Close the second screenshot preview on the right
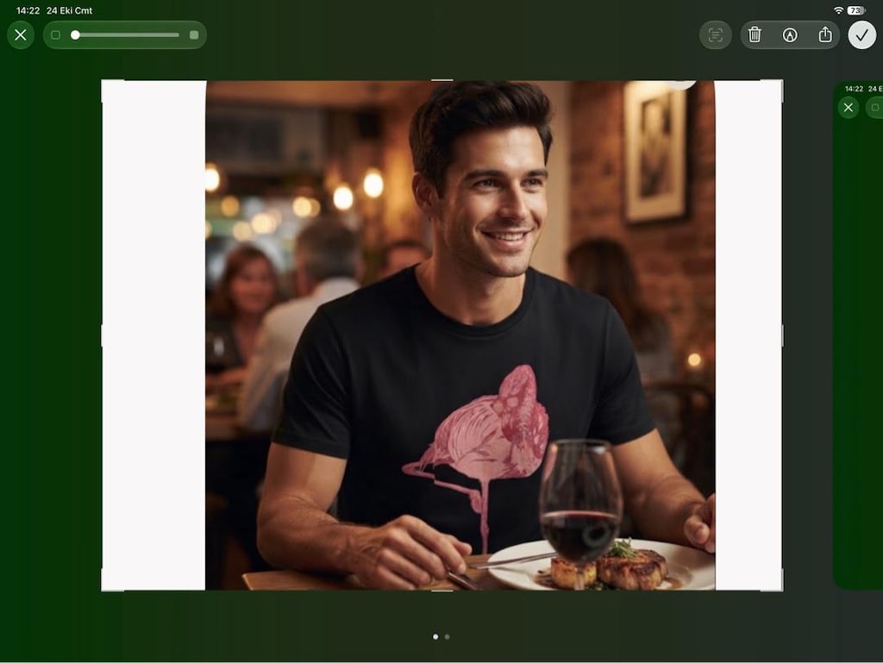The width and height of the screenshot is (883, 663). click(x=849, y=108)
